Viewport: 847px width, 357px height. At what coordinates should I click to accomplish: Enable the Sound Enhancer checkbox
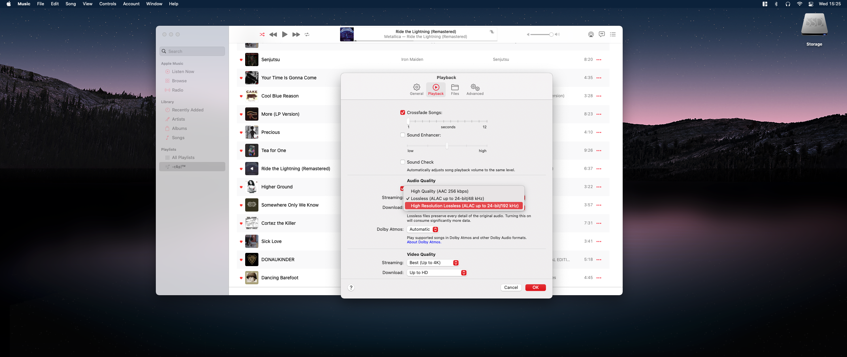click(403, 135)
